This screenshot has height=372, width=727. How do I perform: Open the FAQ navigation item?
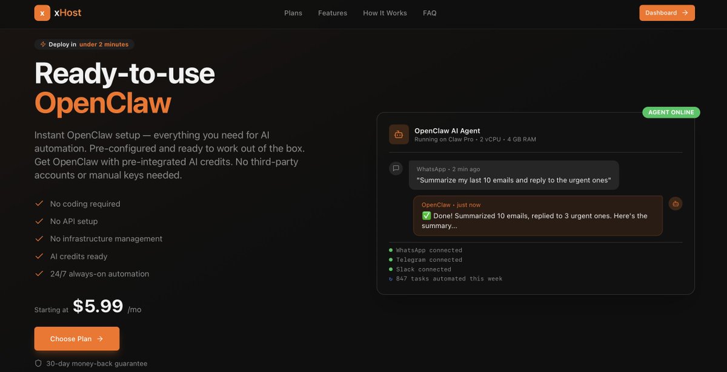[x=430, y=13]
